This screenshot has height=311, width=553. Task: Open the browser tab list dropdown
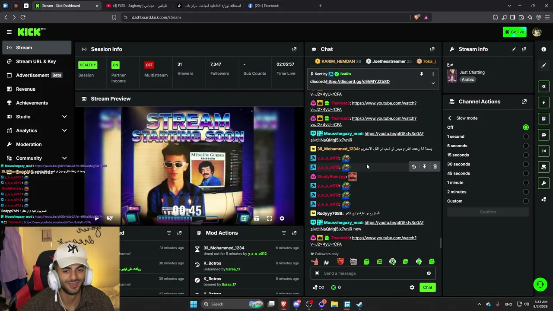coord(509,6)
